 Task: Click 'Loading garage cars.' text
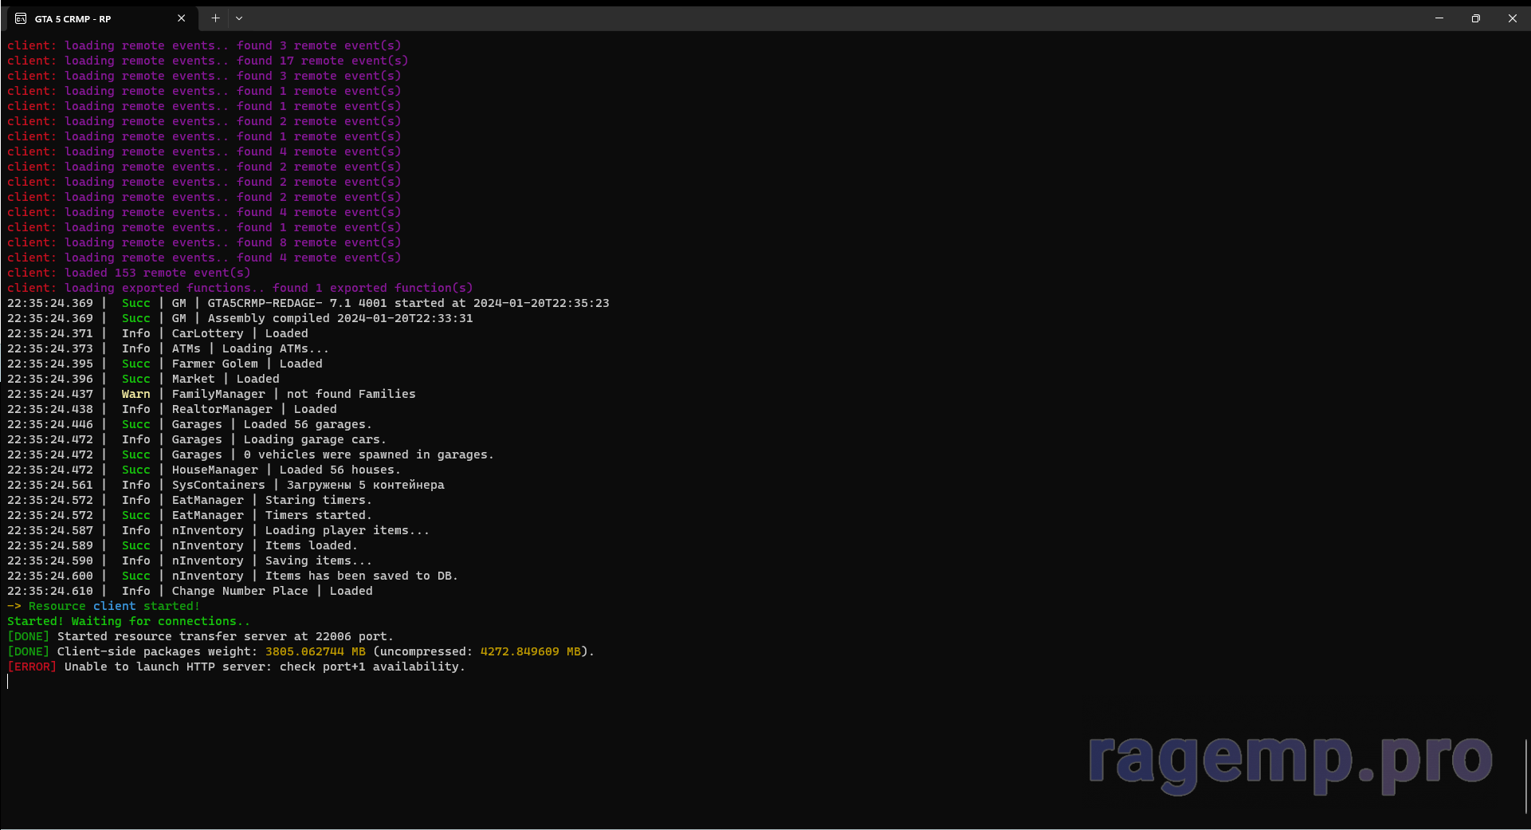click(x=315, y=439)
